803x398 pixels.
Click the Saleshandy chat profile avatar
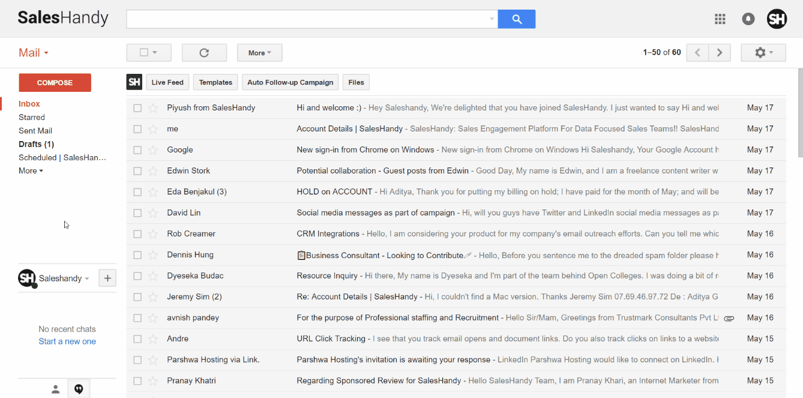28,279
